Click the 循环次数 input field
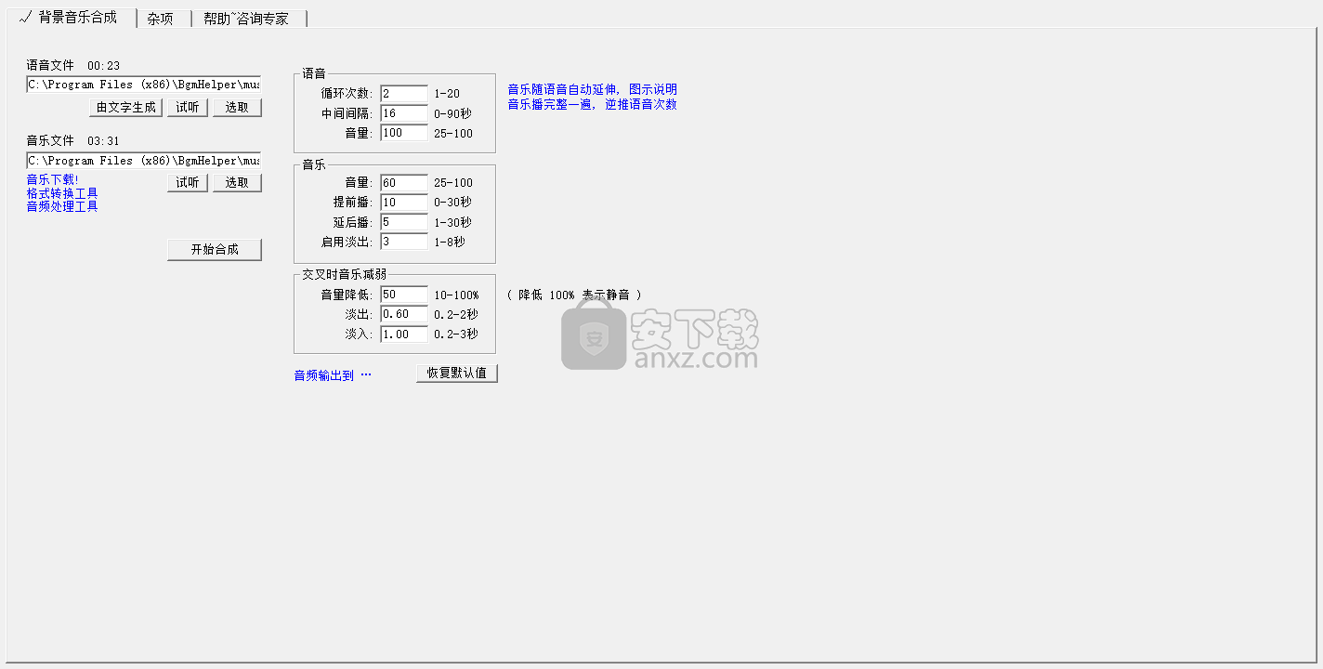The height and width of the screenshot is (669, 1323). (404, 94)
